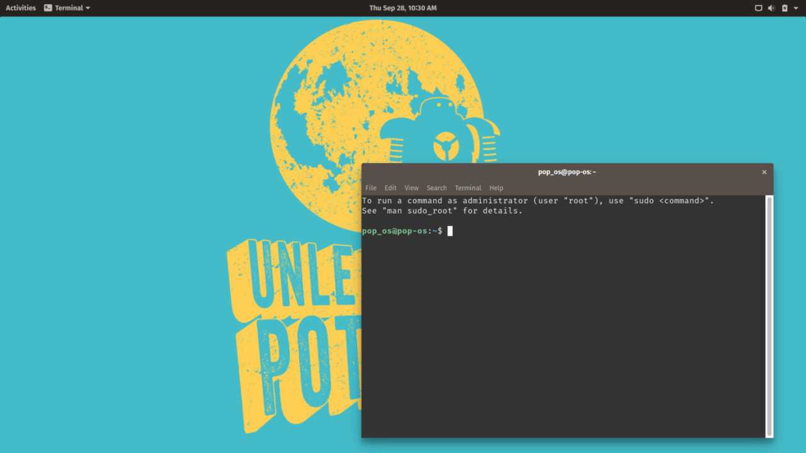This screenshot has height=453, width=806.
Task: Open the File menu
Action: 371,187
